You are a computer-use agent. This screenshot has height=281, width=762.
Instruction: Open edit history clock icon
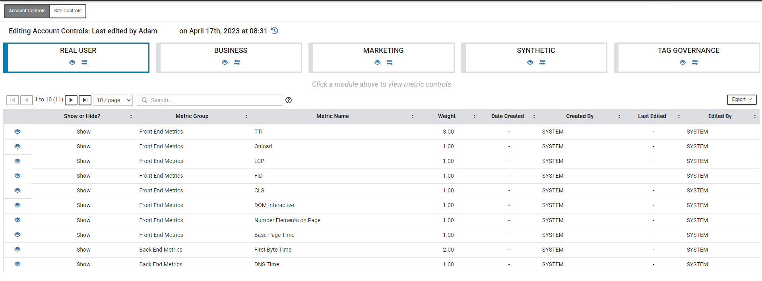click(275, 31)
